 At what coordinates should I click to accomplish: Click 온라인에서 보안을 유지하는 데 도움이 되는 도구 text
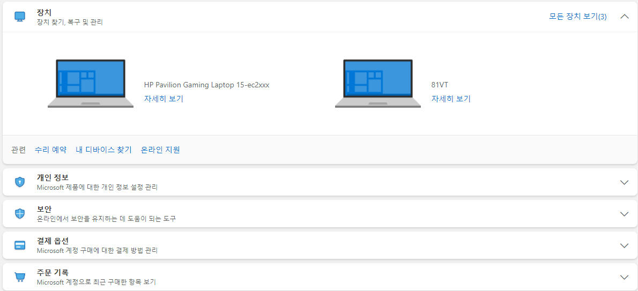pyautogui.click(x=106, y=219)
